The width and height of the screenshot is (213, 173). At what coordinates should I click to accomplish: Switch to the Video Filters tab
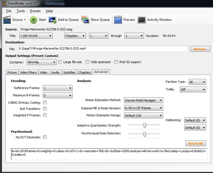point(28,72)
